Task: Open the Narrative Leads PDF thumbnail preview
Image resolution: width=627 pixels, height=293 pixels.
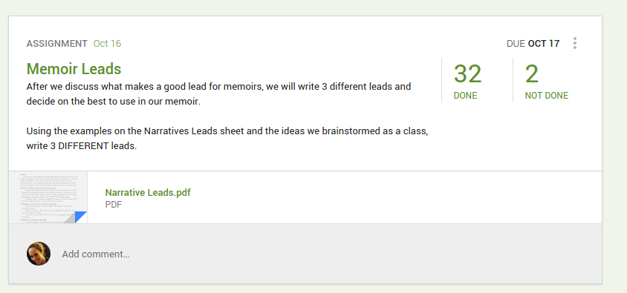Action: point(48,197)
